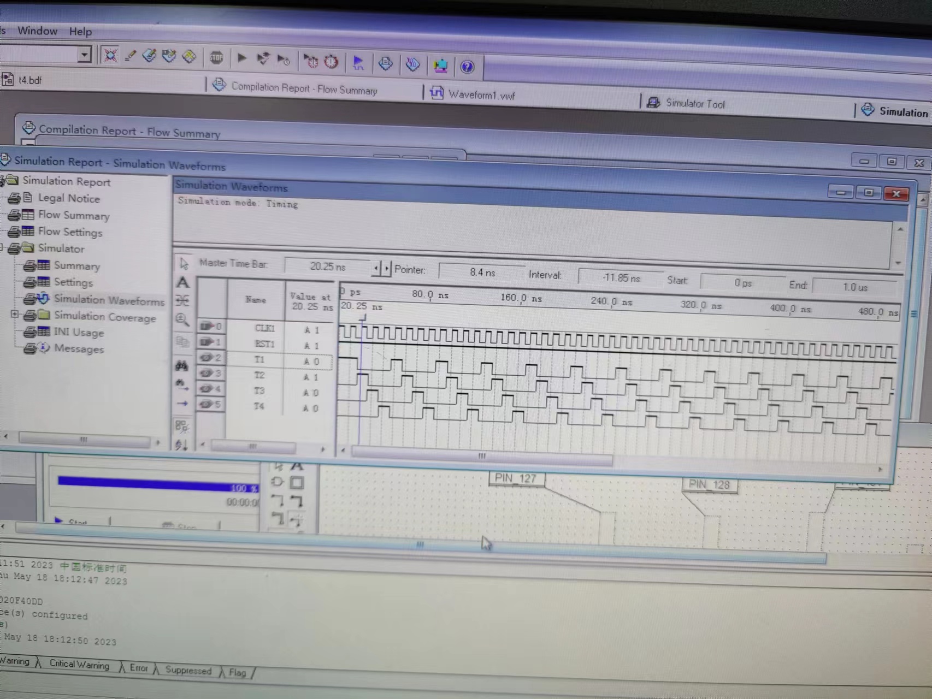Select the Text tool A icon
Image resolution: width=932 pixels, height=699 pixels.
tap(183, 282)
